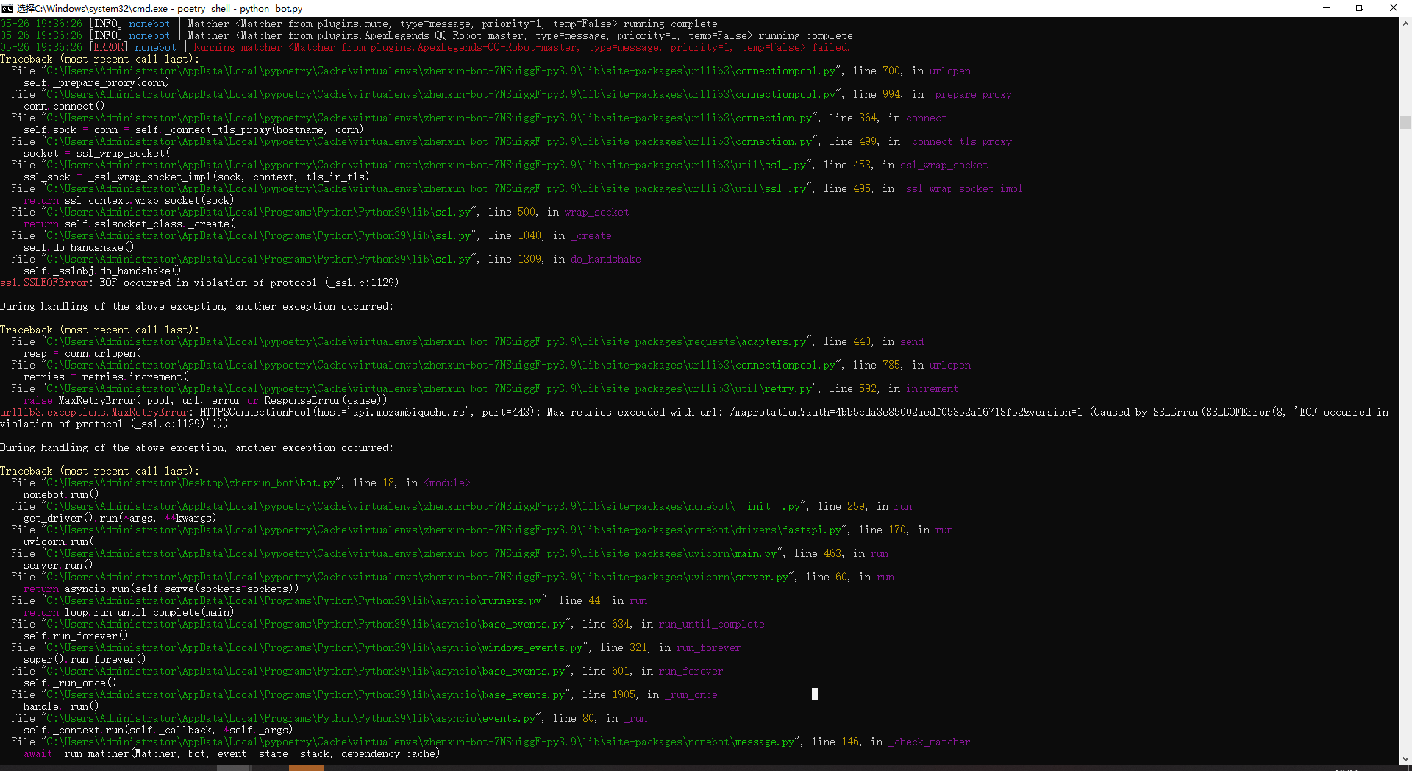Click the scrollbar down arrow
The width and height of the screenshot is (1412, 771).
1405,758
